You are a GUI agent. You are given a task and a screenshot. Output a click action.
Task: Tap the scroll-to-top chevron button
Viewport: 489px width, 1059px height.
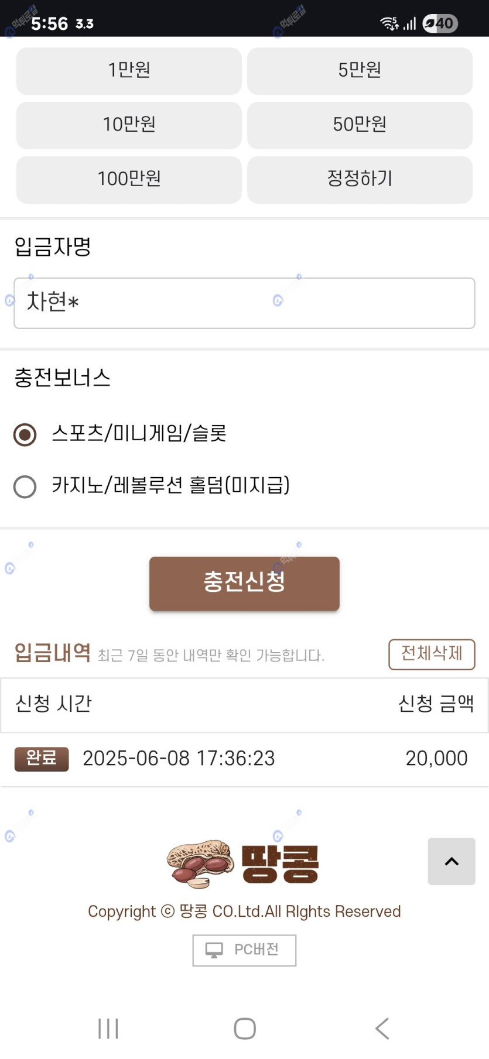pos(451,861)
